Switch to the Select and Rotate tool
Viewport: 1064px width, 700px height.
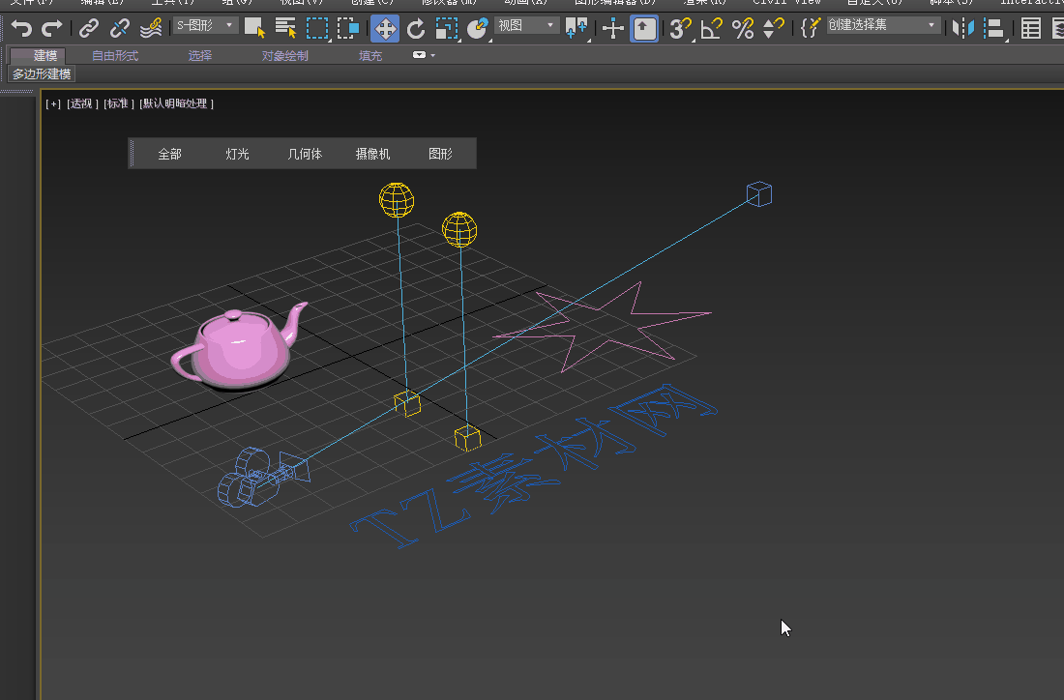(416, 28)
